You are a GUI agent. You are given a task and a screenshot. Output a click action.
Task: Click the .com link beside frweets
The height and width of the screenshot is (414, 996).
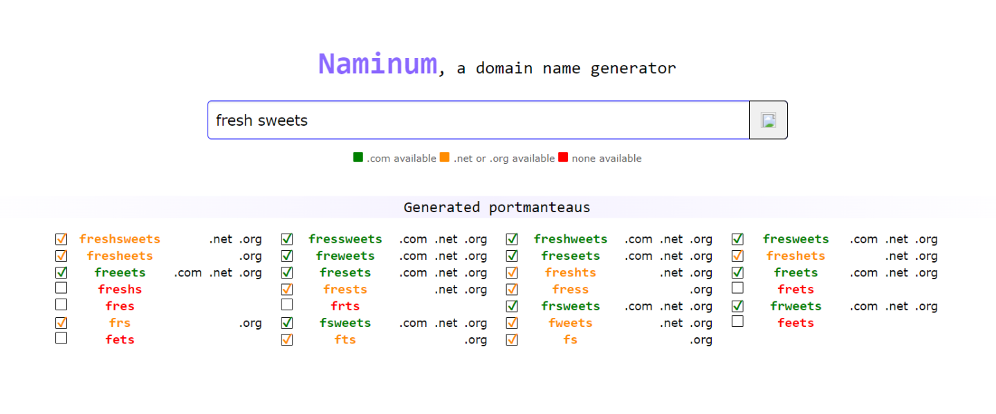[864, 306]
